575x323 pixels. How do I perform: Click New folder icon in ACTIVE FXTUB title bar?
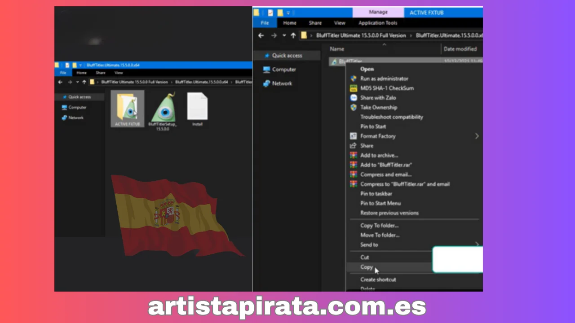280,13
